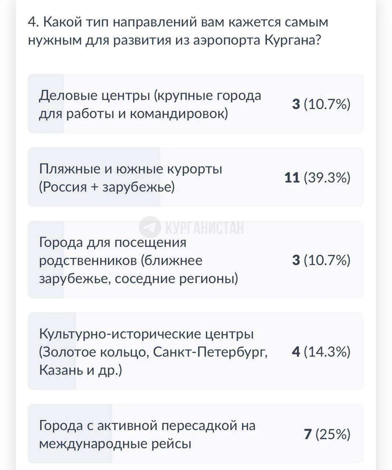Select the Города для посещения родственников option
The width and height of the screenshot is (392, 470).
[x=196, y=260]
